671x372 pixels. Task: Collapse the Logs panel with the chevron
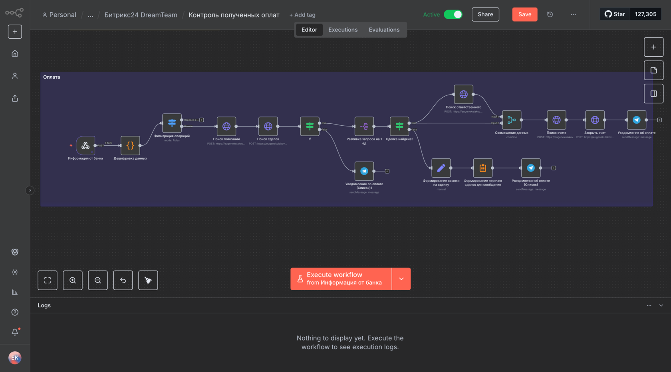click(661, 305)
